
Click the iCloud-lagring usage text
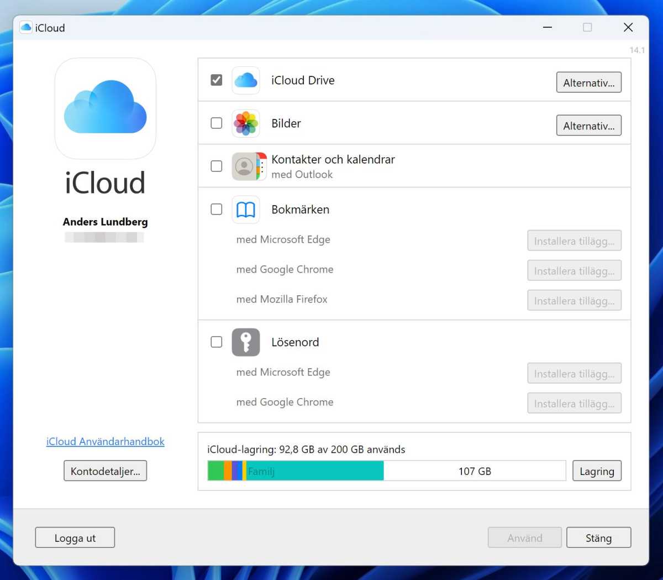point(306,450)
